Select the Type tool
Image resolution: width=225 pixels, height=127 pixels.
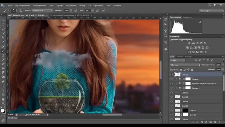point(3,86)
